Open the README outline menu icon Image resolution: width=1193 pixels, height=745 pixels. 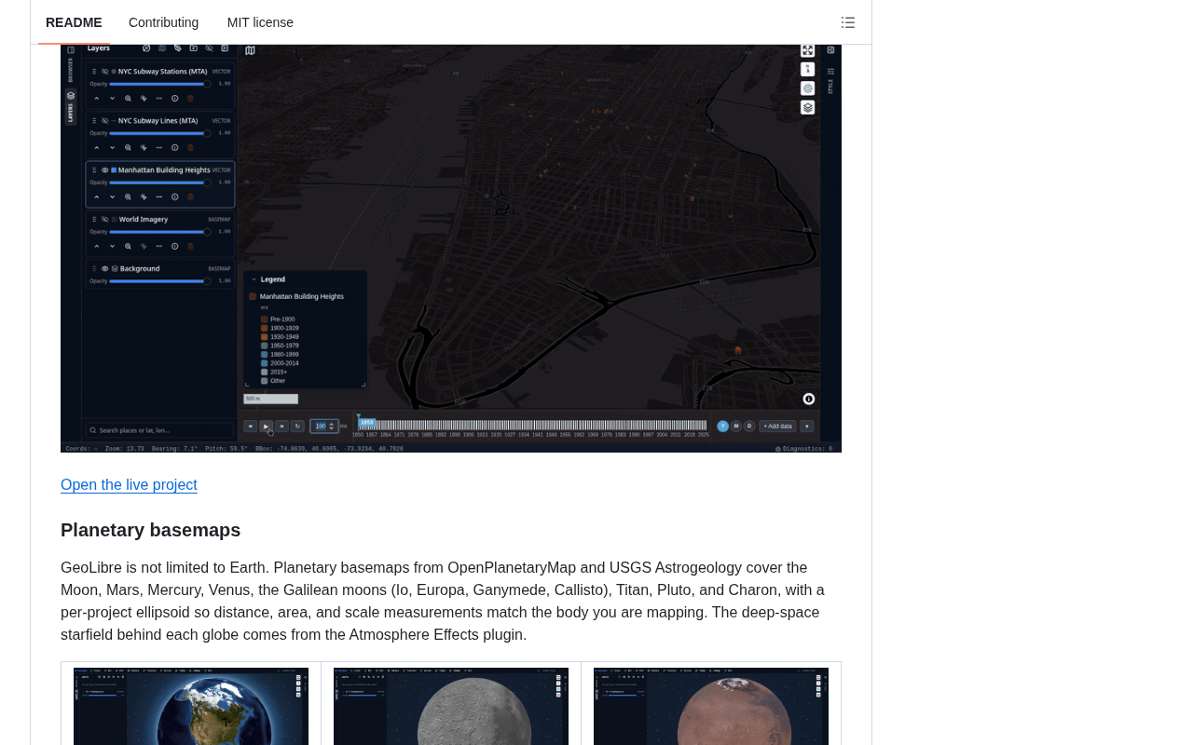pyautogui.click(x=848, y=22)
